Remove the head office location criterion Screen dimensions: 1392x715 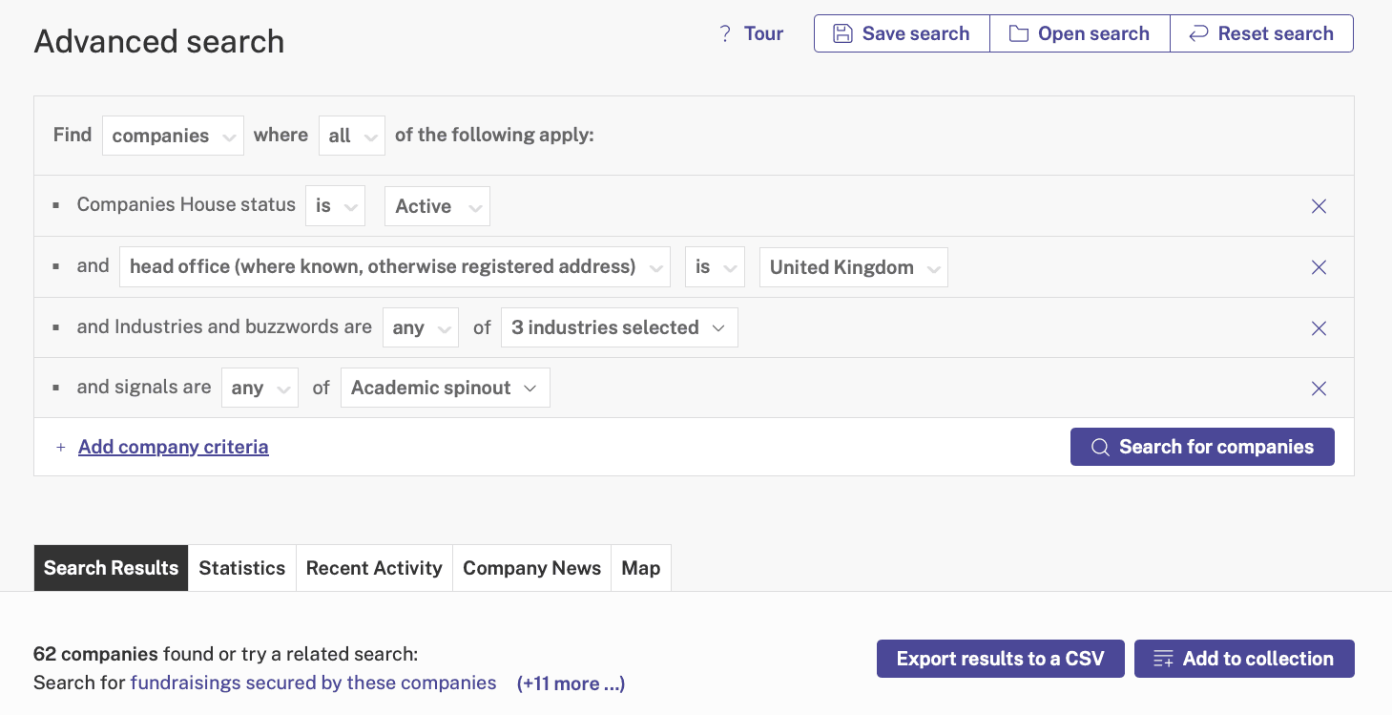(1319, 267)
